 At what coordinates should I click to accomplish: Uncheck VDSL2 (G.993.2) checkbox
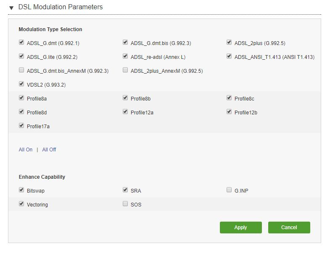coord(21,84)
